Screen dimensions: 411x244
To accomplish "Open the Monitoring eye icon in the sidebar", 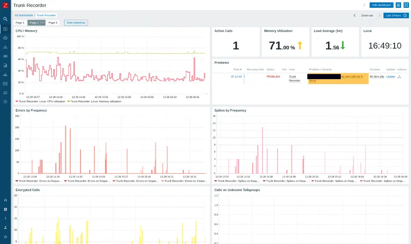I will point(5,38).
